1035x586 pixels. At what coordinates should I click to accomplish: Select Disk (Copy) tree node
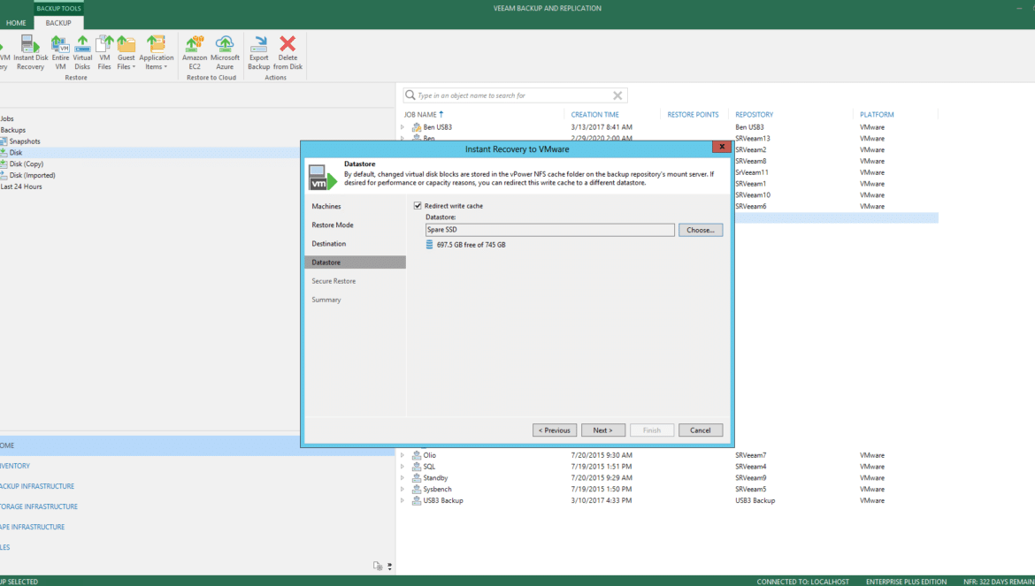27,164
